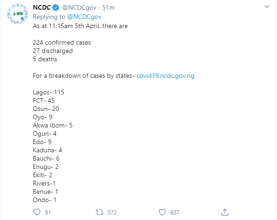Click the 'Ondo- 1' last line
This screenshot has width=277, height=220.
click(44, 200)
